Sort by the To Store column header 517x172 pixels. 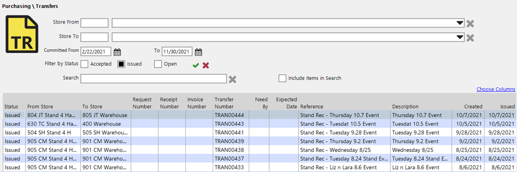point(92,107)
